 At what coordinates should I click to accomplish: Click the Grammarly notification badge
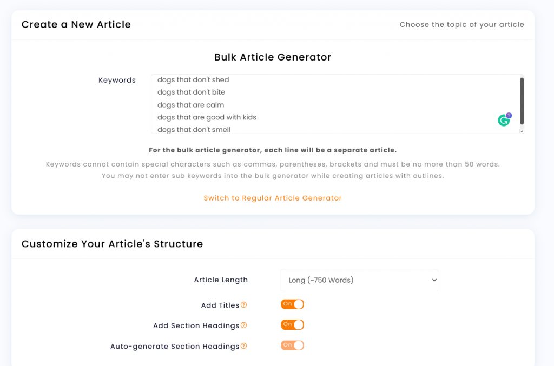509,115
